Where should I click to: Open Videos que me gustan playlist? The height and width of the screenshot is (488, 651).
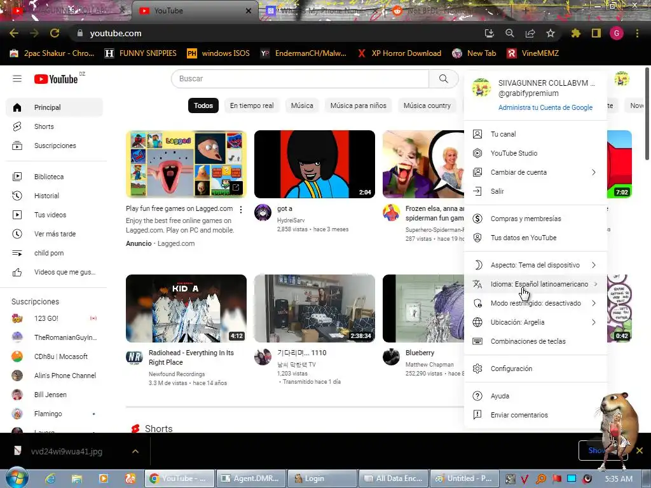tap(55, 272)
